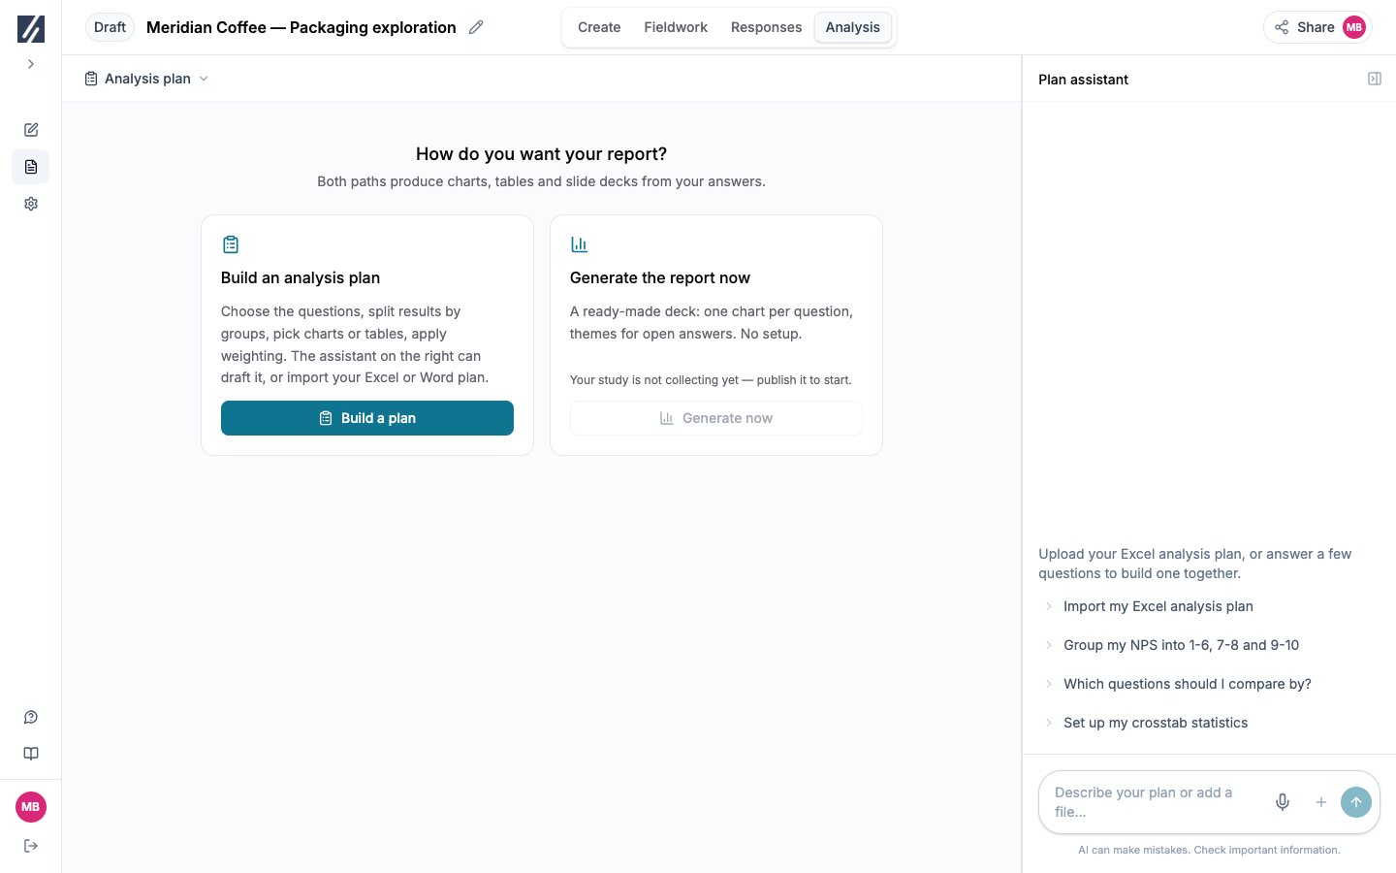Switch to the Fieldwork tab
Image resolution: width=1396 pixels, height=873 pixels.
click(x=676, y=27)
